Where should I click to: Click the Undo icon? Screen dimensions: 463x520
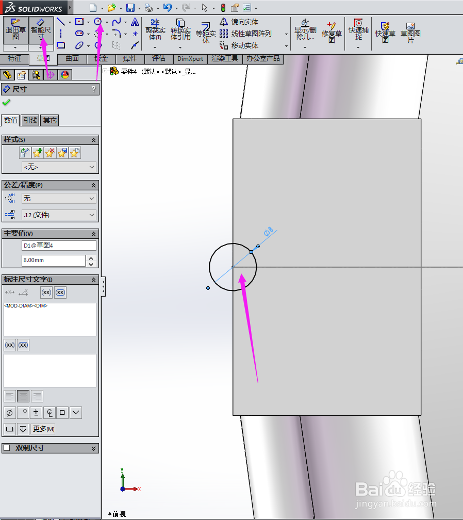coord(168,8)
